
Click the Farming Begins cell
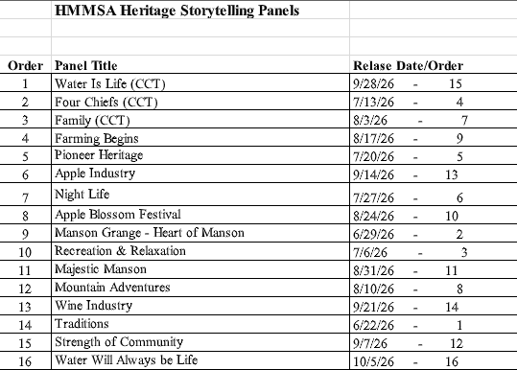click(x=200, y=137)
